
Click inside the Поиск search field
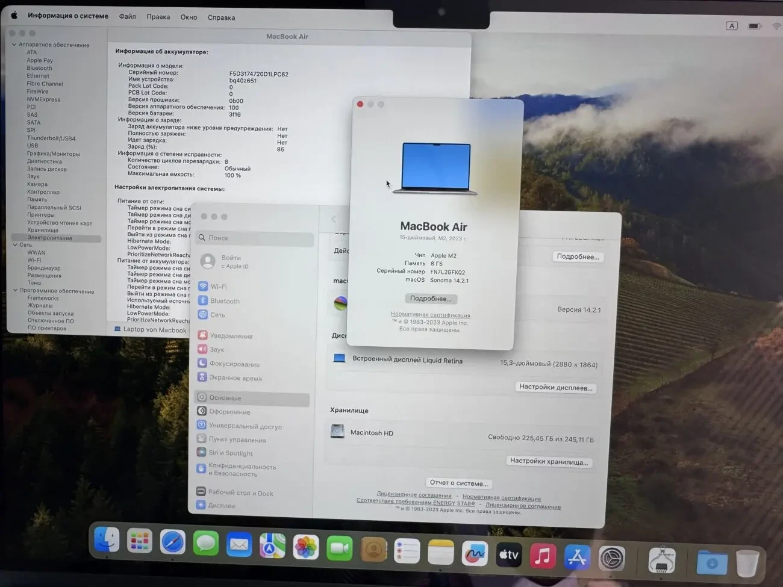(253, 238)
